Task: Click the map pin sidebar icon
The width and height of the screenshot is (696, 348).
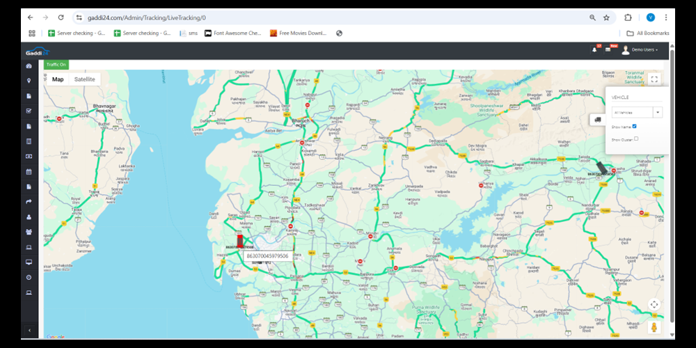Action: pyautogui.click(x=29, y=81)
